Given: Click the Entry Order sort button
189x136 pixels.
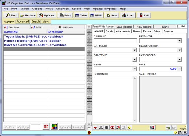Looking at the screenshot, I should coord(16,27).
